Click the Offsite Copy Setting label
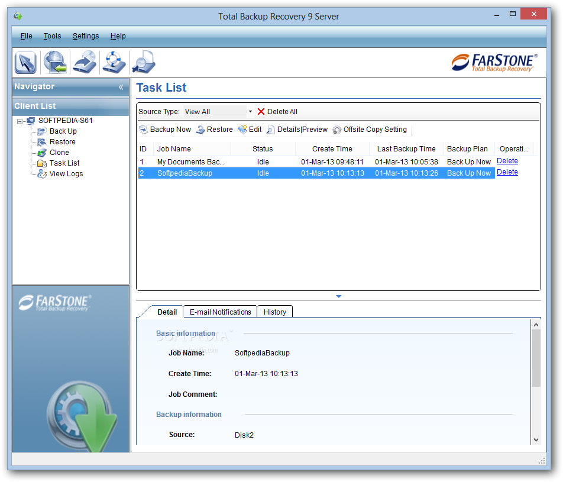The image size is (563, 482). (375, 130)
